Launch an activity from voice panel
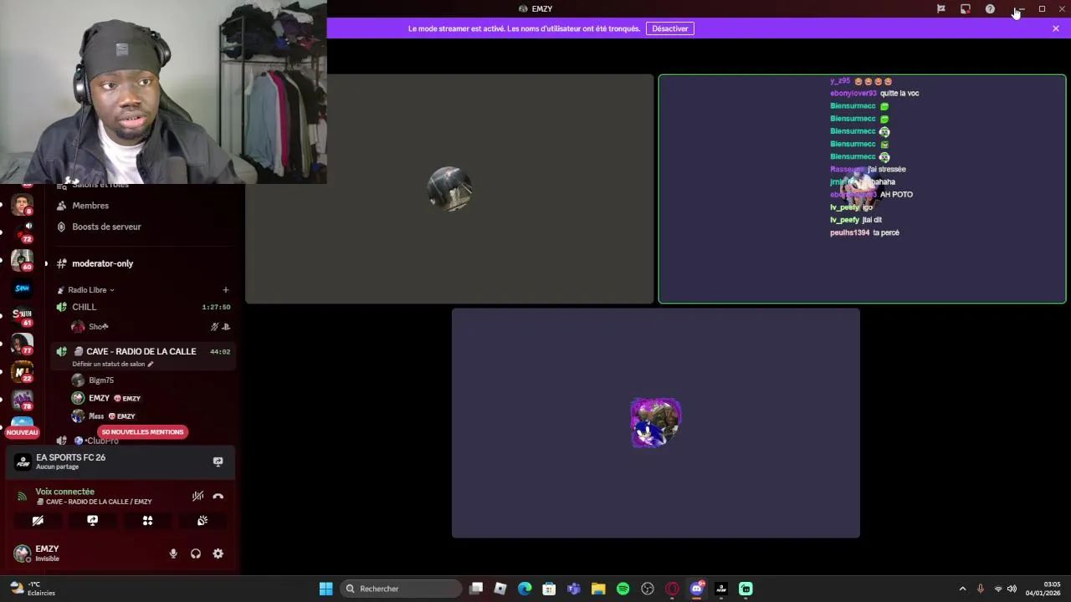This screenshot has height=602, width=1071. [x=147, y=520]
